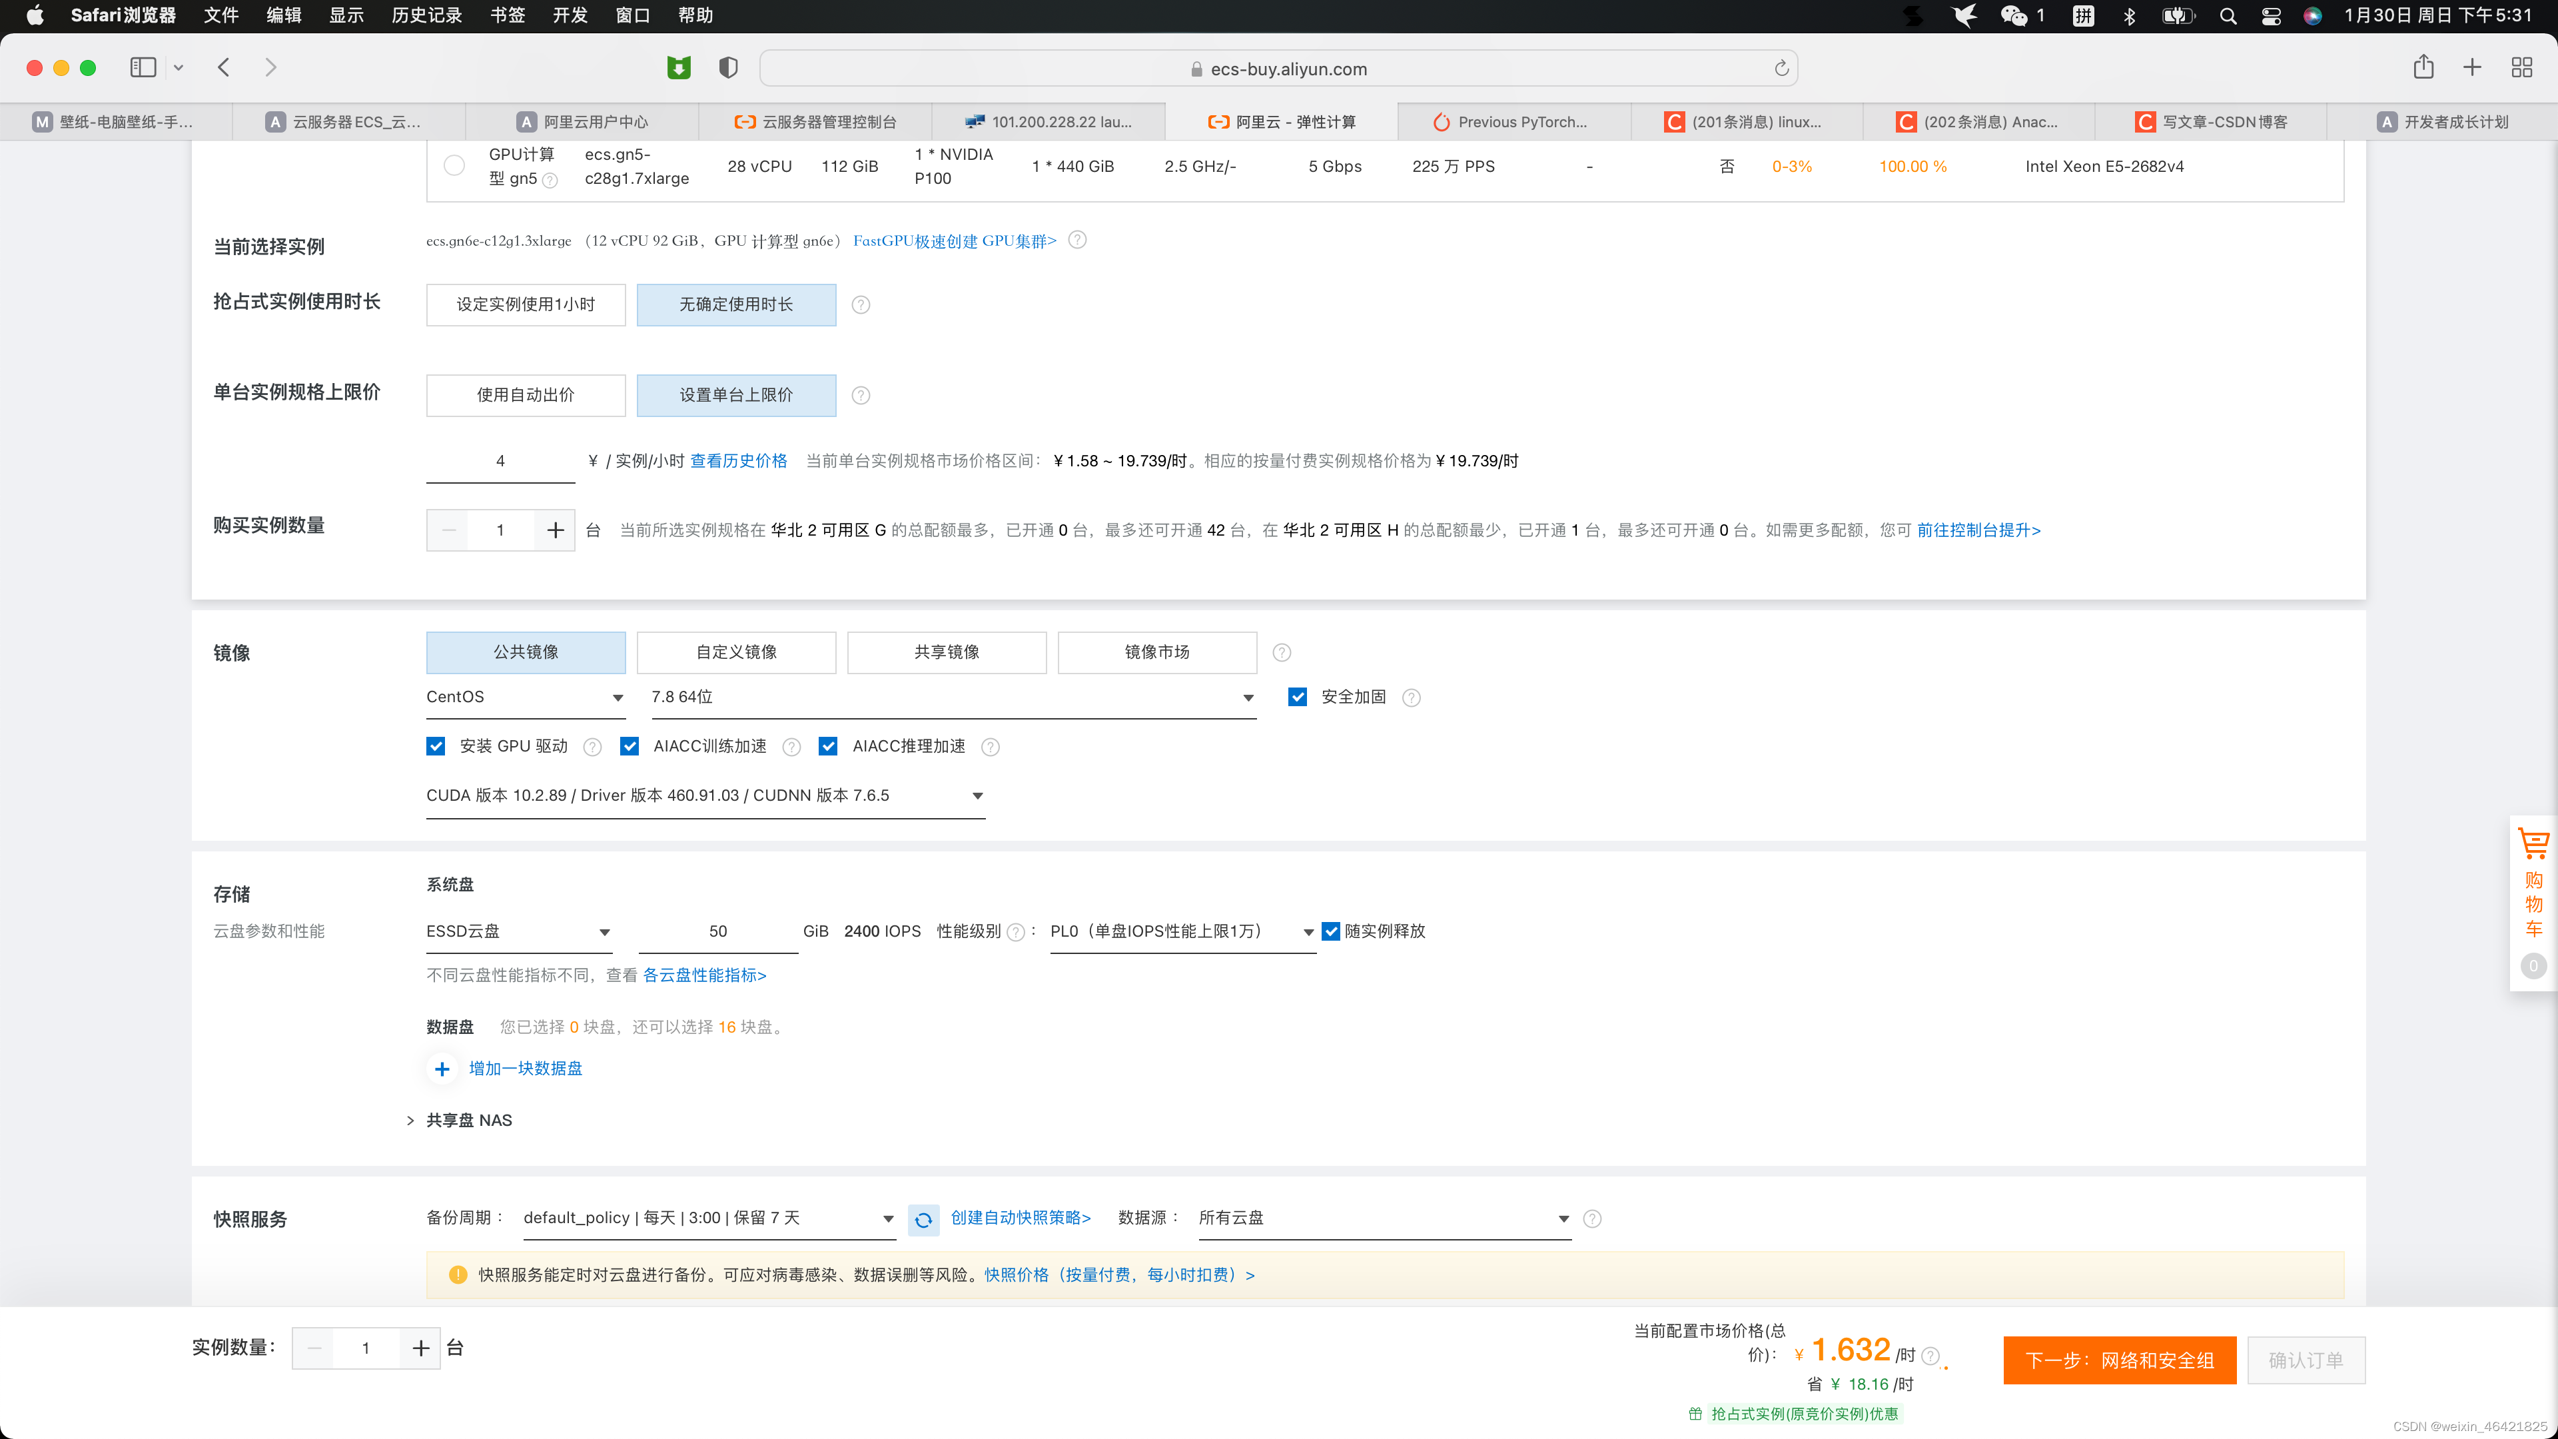Open a new tab with plus icon
The height and width of the screenshot is (1439, 2558).
point(2473,67)
